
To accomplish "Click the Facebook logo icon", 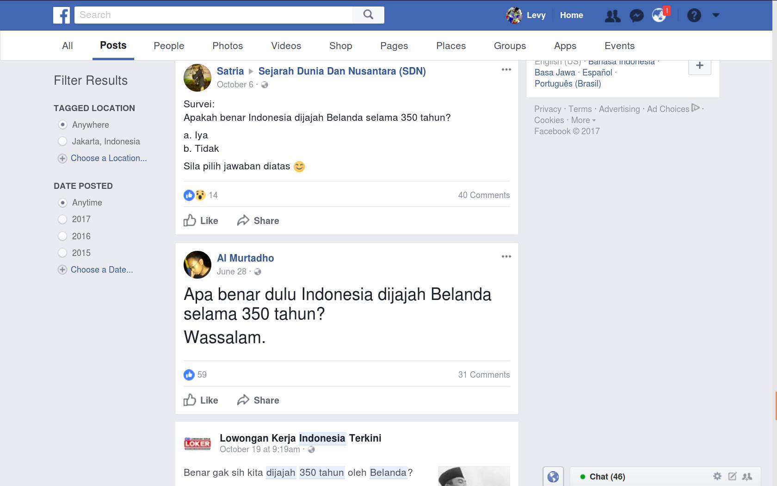I will point(62,15).
